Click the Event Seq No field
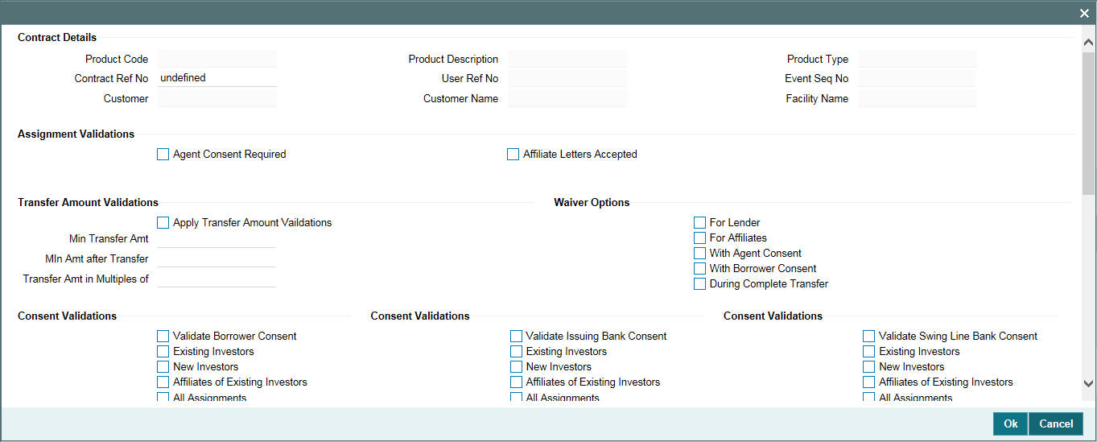The height and width of the screenshot is (442, 1097). [918, 78]
